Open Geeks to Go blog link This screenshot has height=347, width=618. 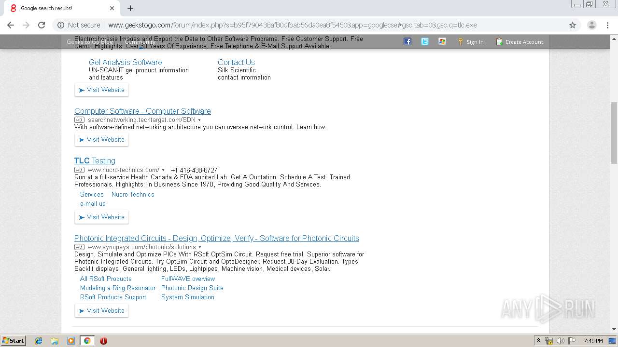coord(90,42)
